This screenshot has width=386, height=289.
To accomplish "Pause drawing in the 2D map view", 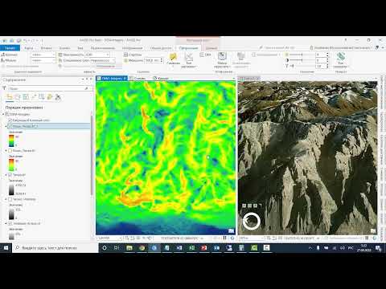I will point(225,238).
